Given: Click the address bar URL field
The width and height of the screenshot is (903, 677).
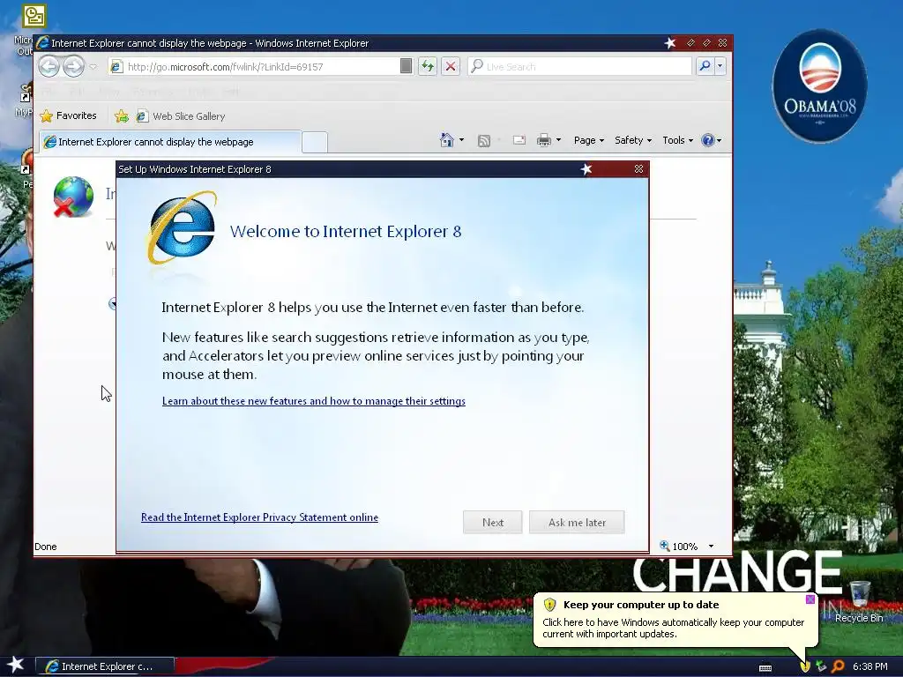Looking at the screenshot, I should (261, 67).
